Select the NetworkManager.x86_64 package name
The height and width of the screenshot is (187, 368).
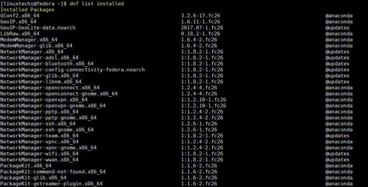click(32, 52)
